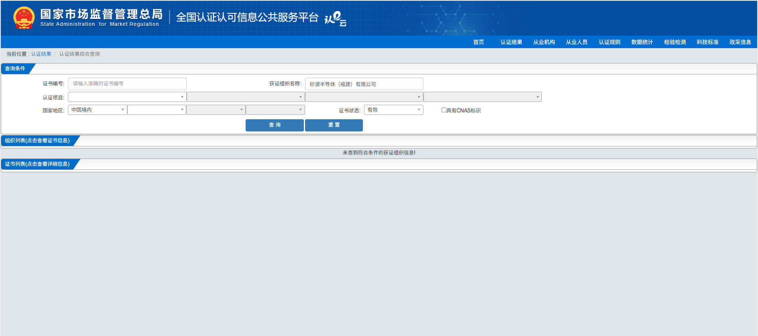Click the 认e云 cloud logo icon

point(335,18)
